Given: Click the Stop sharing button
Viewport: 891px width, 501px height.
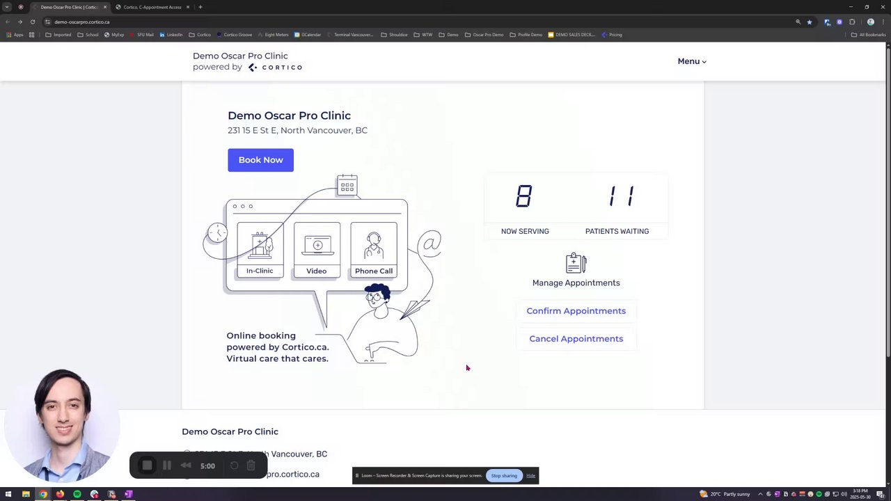Looking at the screenshot, I should point(504,476).
